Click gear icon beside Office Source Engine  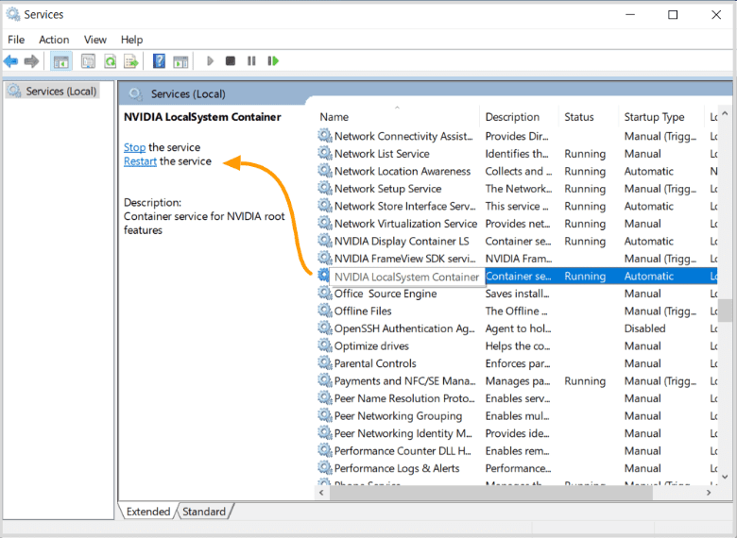(x=325, y=293)
